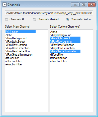Click highlighted VRayGlobalIllumination in Custom Channel(s) list
Screen dimensions: 98x117
[x=65, y=51]
